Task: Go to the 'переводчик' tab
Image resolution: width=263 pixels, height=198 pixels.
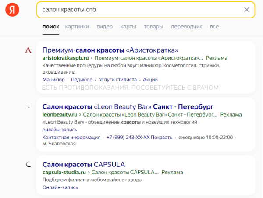Action: coord(187,27)
